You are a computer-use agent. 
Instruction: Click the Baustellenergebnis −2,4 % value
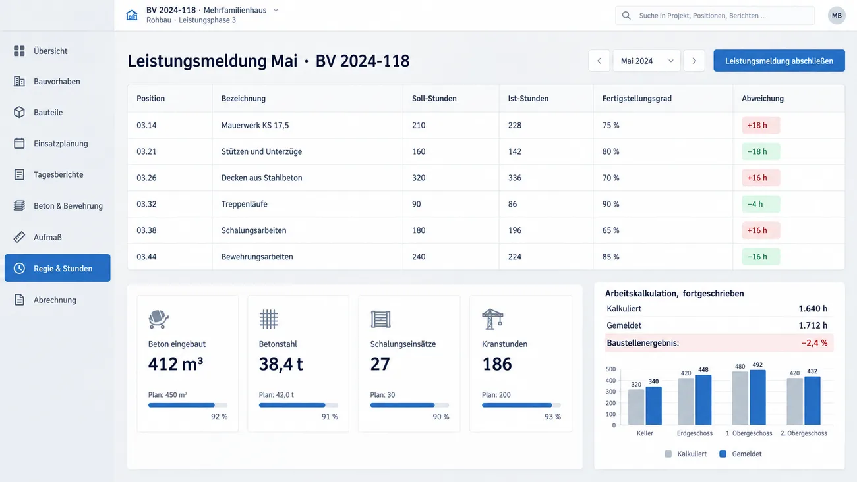coord(814,343)
